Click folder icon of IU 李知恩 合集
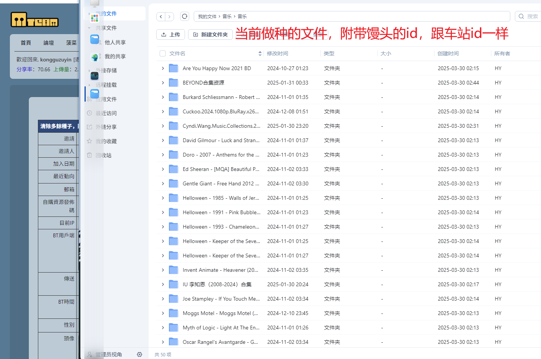Image resolution: width=541 pixels, height=359 pixels. (174, 284)
